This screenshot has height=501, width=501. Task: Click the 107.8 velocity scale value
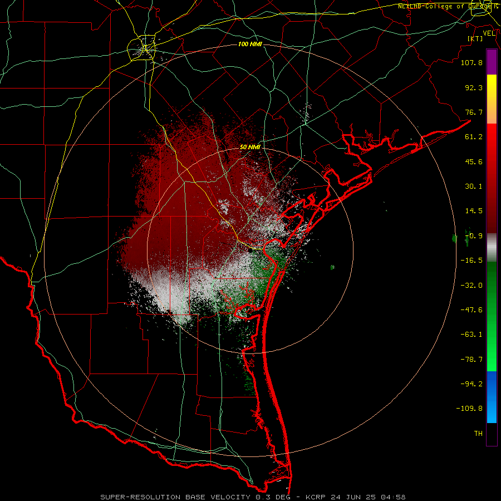(471, 62)
